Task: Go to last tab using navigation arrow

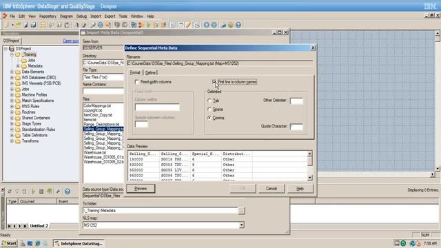Action: 25,226
